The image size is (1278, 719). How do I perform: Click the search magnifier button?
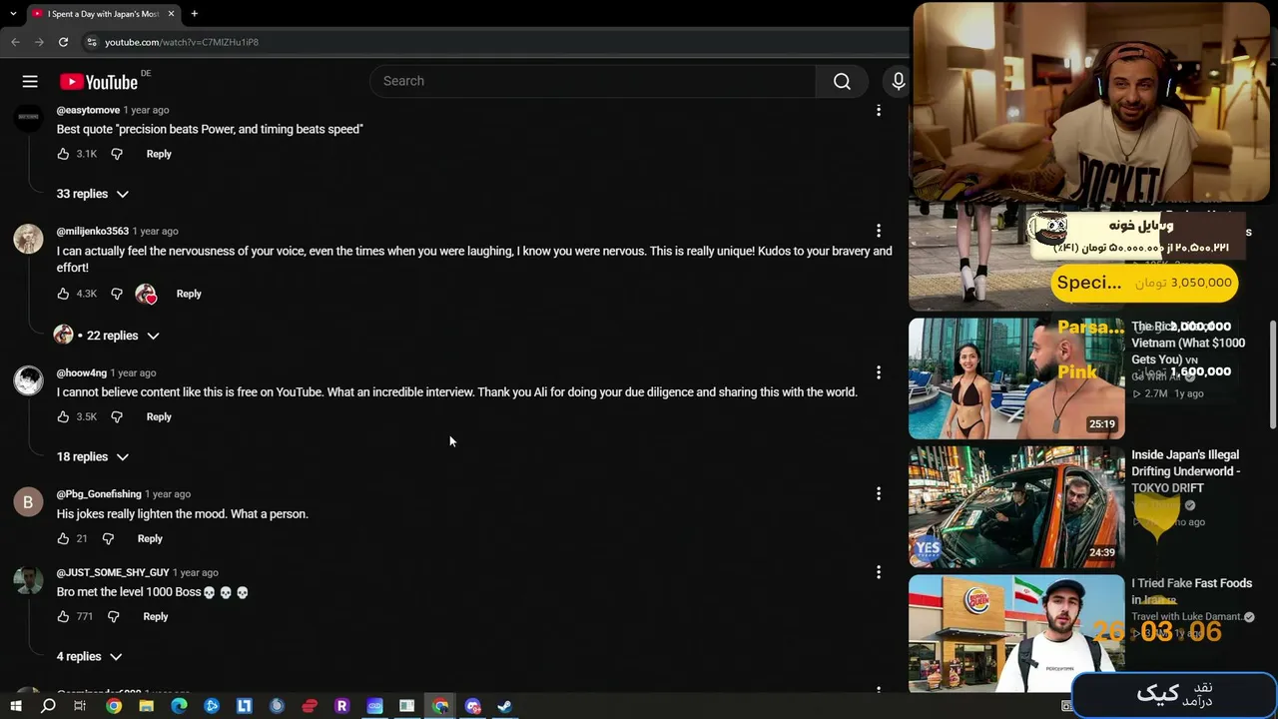pos(842,81)
